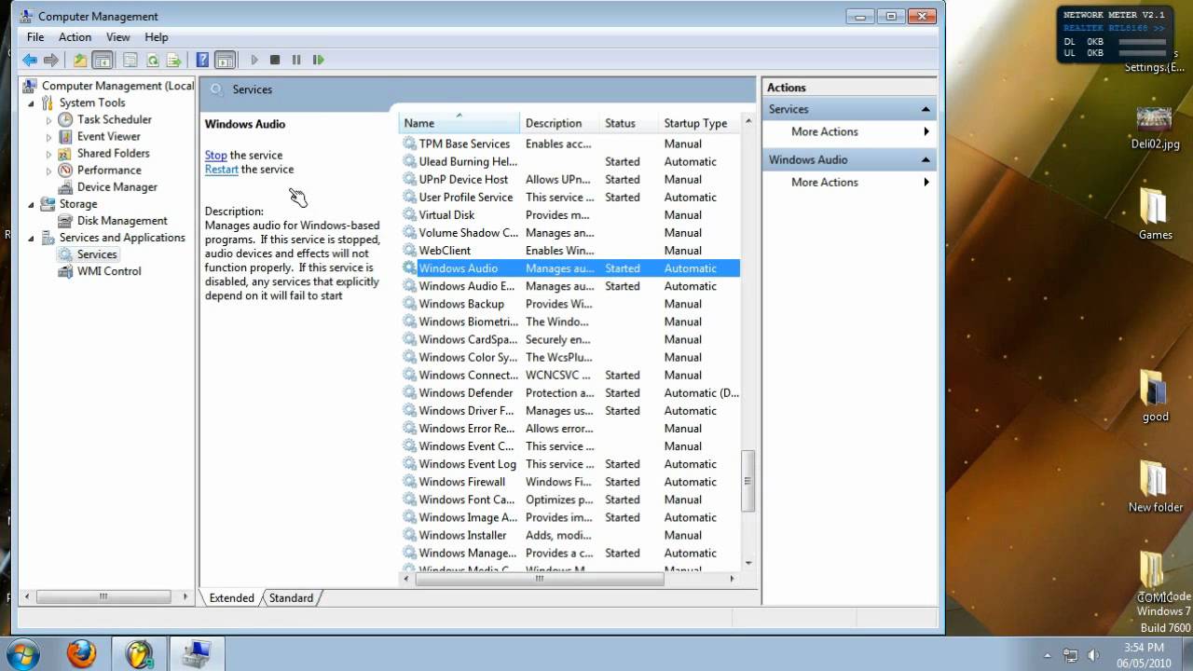Click the Performance icon in tree
The image size is (1193, 671).
pos(65,171)
